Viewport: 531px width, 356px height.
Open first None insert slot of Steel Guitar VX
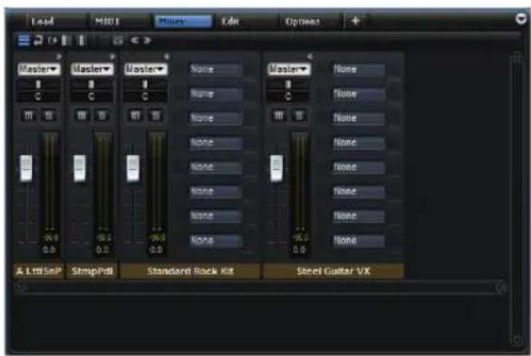(358, 70)
